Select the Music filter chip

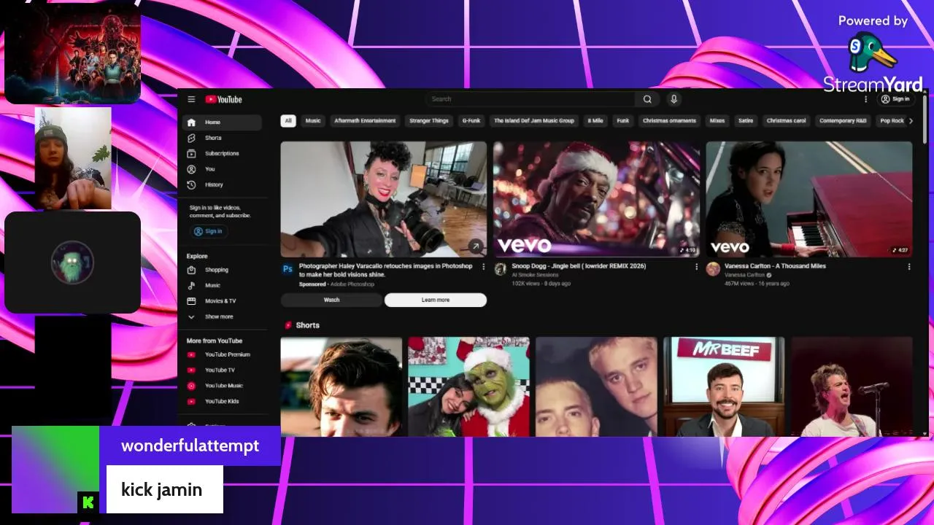point(313,121)
